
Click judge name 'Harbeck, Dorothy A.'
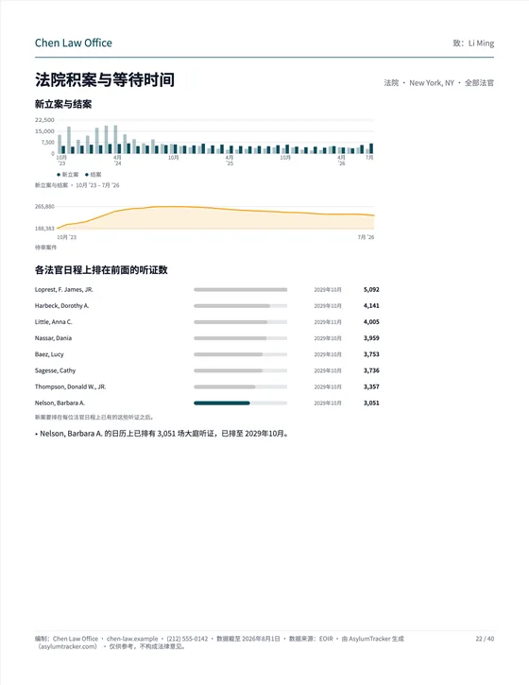pyautogui.click(x=62, y=306)
